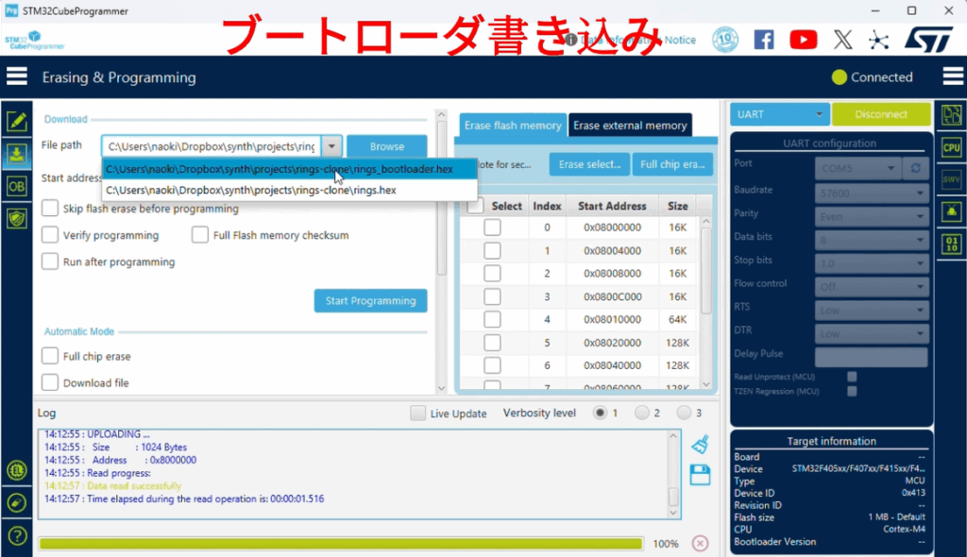
Task: Click the STM32CubeProgrammer logo
Action: coord(35,41)
